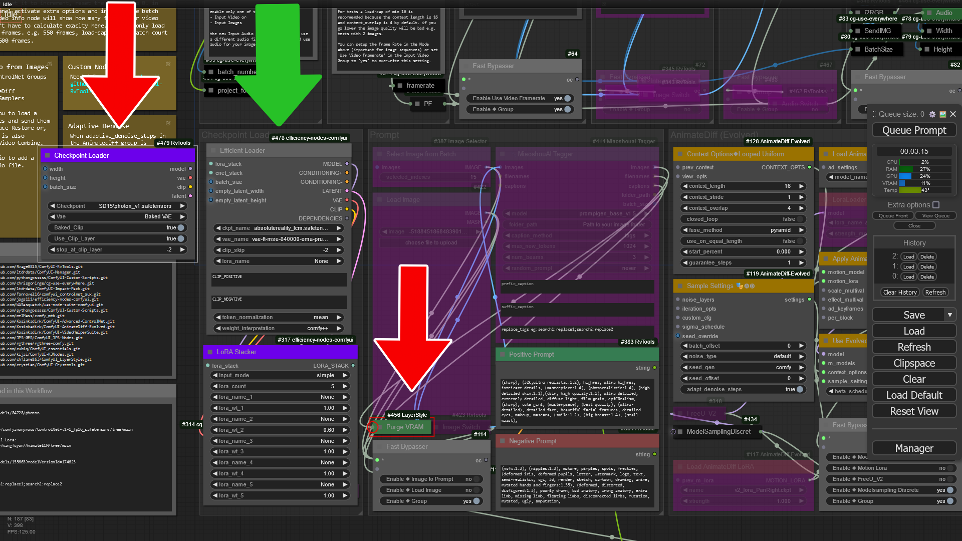Click Clear in the main menu
The width and height of the screenshot is (962, 541).
click(914, 379)
